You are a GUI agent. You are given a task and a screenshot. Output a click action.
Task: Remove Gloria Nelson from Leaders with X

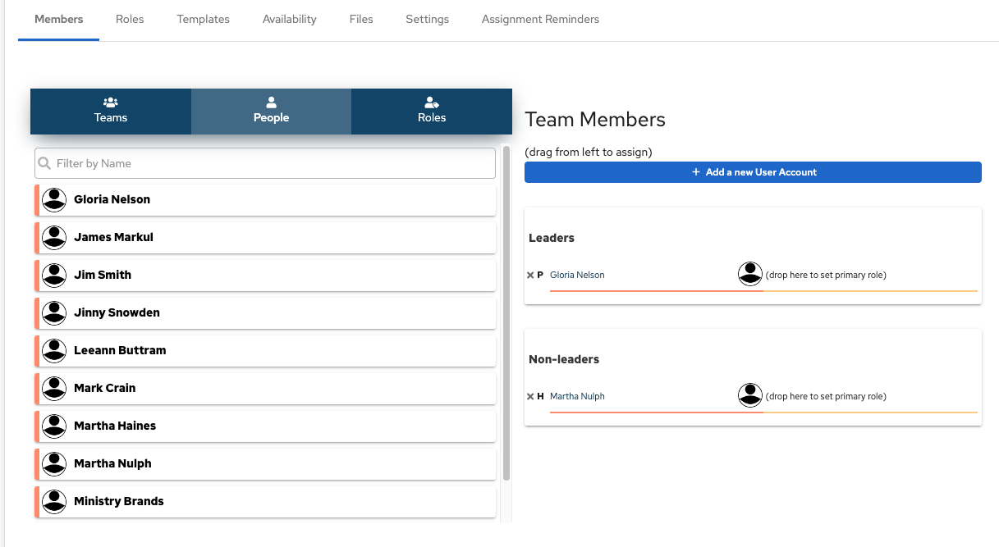point(530,276)
